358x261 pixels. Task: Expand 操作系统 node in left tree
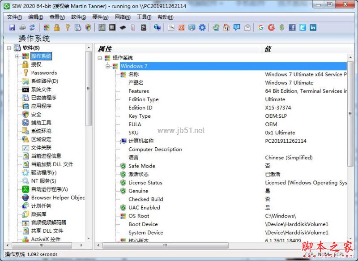coord(17,56)
